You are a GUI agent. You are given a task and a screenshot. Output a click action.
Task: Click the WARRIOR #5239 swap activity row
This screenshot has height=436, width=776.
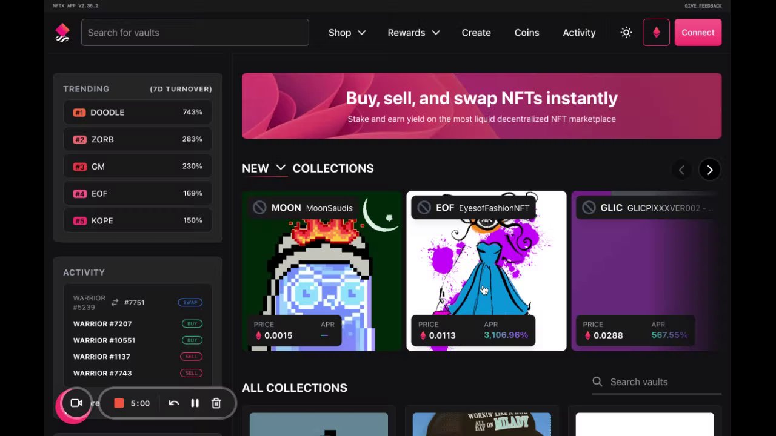138,302
